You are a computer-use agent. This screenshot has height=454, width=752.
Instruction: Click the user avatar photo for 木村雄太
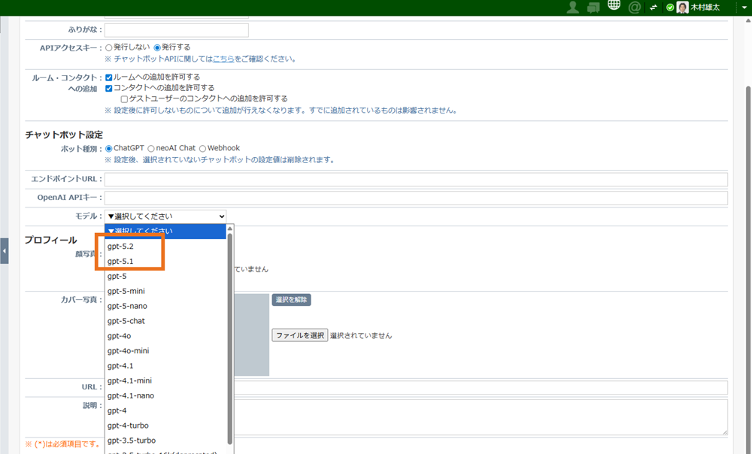pyautogui.click(x=682, y=8)
